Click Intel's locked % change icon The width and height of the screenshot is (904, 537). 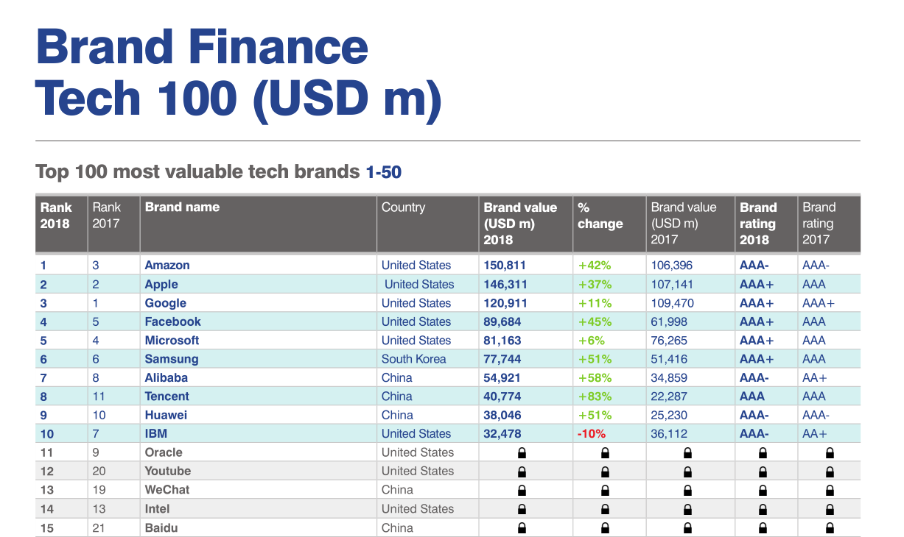pyautogui.click(x=606, y=509)
